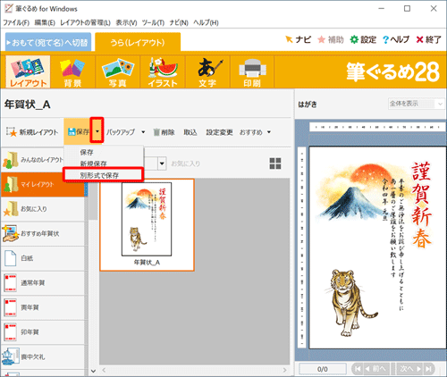The height and width of the screenshot is (377, 447).
Task: Open the 写真 (Photo) tool icon
Action: pos(118,71)
